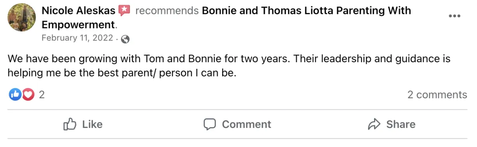Click the February 11, 2022 timestamp
The height and width of the screenshot is (147, 477).
pyautogui.click(x=78, y=38)
